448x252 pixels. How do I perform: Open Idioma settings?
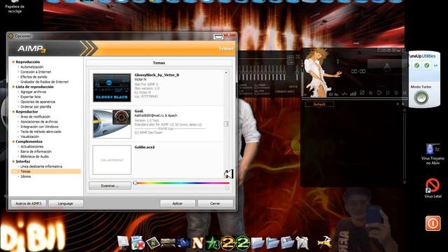pyautogui.click(x=25, y=176)
